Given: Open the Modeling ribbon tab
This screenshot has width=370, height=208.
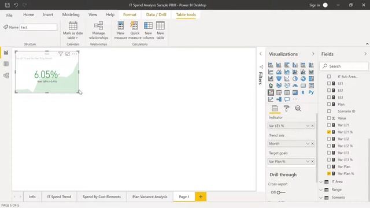Looking at the screenshot, I should coord(71,14).
